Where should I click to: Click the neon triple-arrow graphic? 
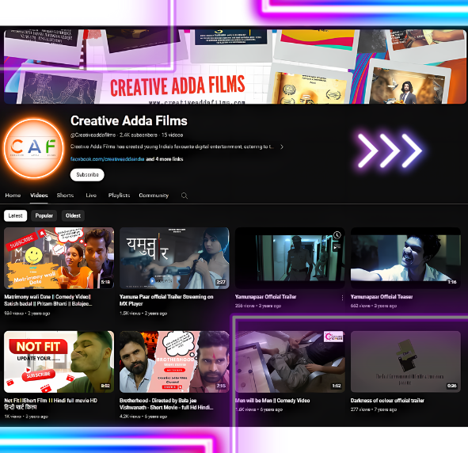tap(390, 150)
